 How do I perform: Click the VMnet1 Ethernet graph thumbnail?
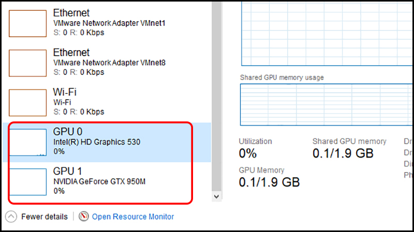[x=28, y=23]
